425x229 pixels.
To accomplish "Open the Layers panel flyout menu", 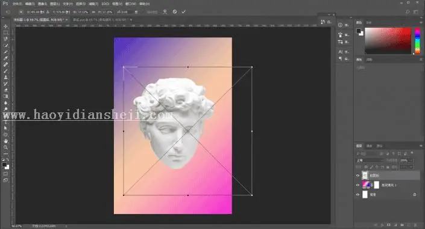I will pyautogui.click(x=421, y=146).
